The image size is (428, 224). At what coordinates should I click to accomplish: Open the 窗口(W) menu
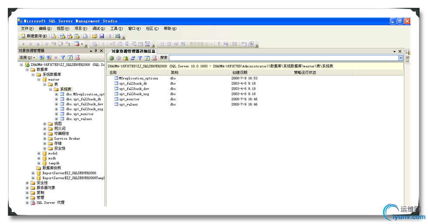pyautogui.click(x=135, y=28)
